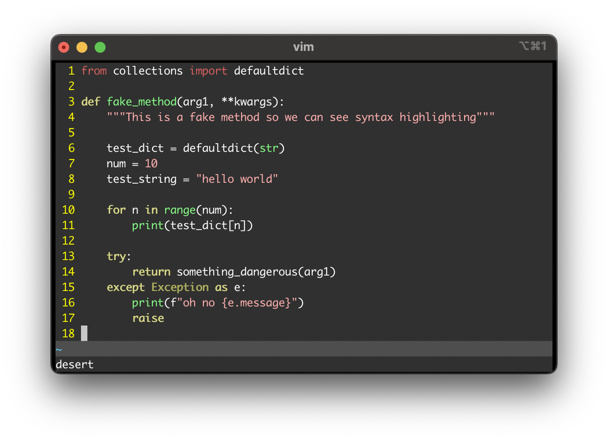Image resolution: width=608 pixels, height=441 pixels.
Task: Click line number 7 in the gutter
Action: tap(71, 163)
